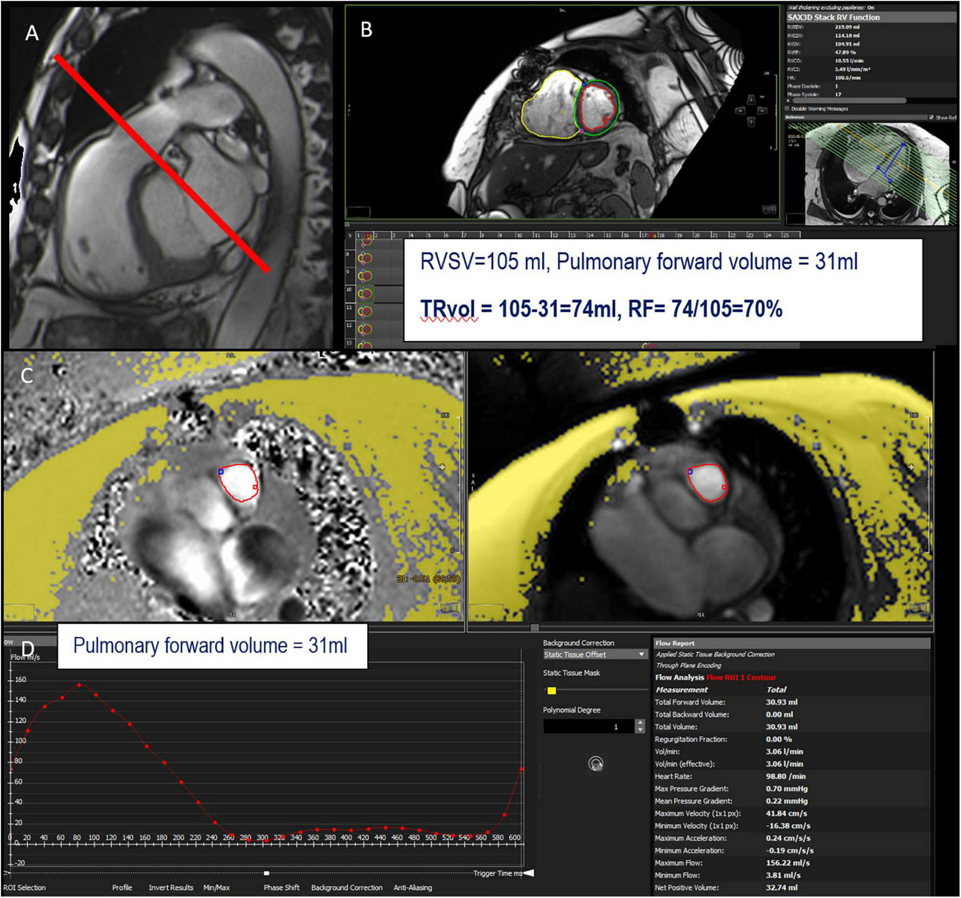Screen dimensions: 961x898
Task: Switch to the Anti-Aliasing tab
Action: pos(413,888)
